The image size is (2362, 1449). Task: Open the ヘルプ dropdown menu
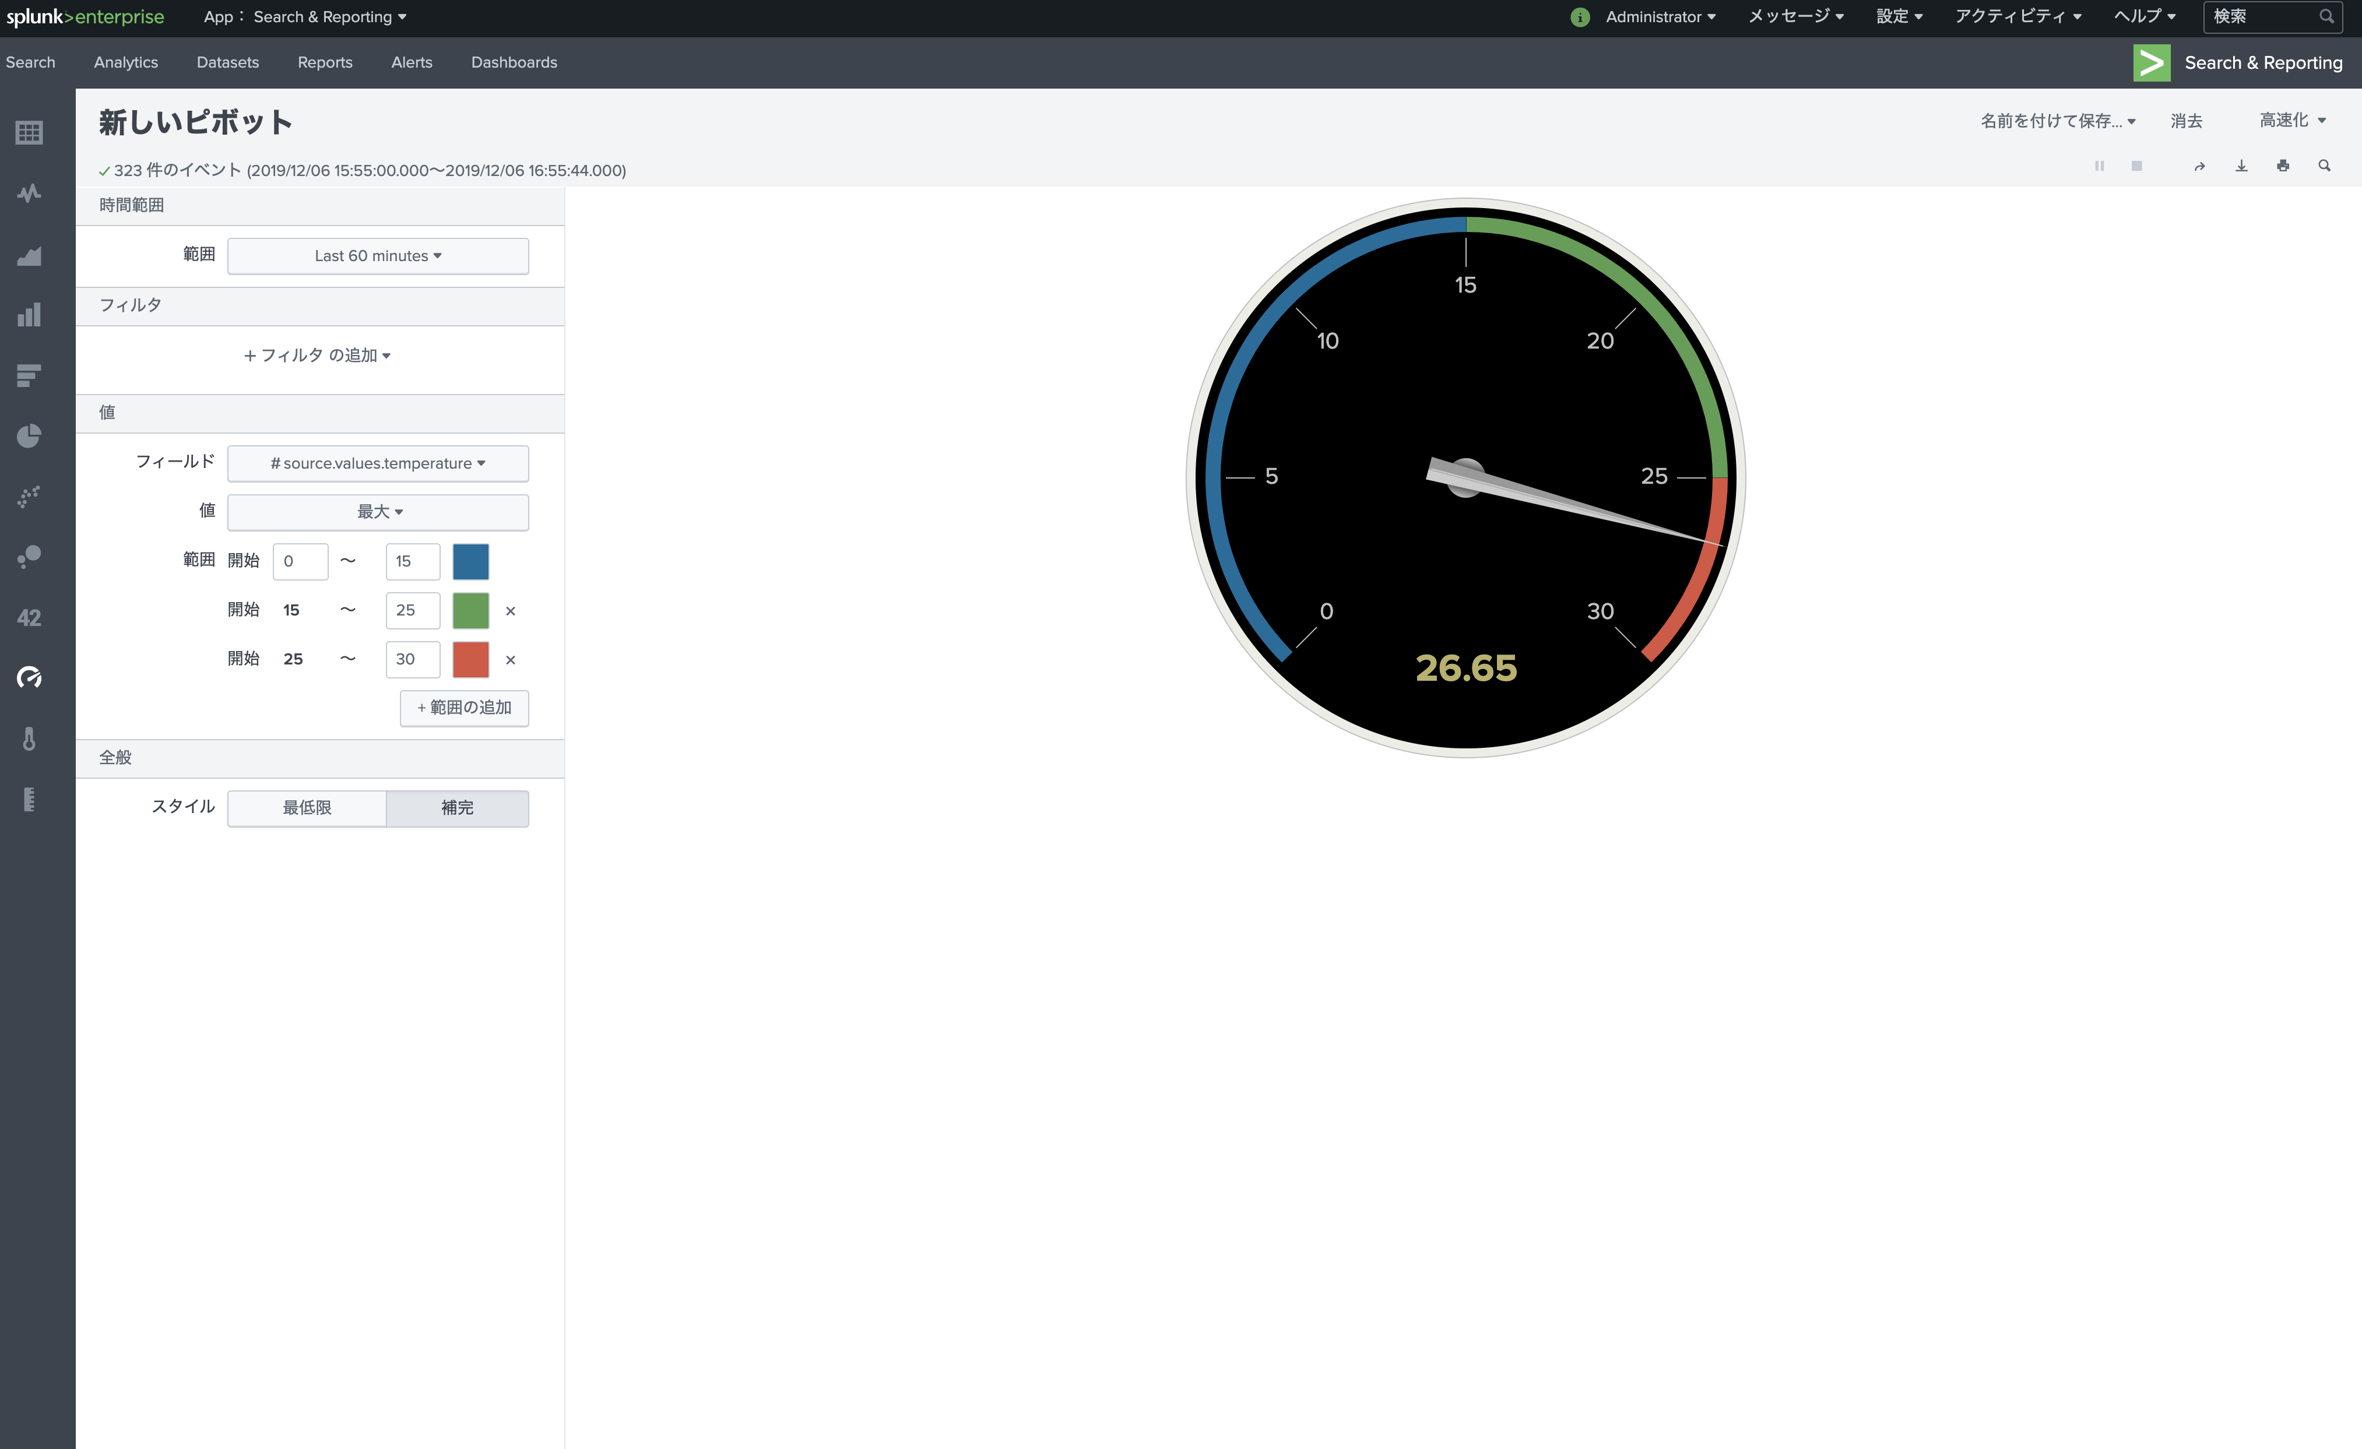pos(2145,17)
